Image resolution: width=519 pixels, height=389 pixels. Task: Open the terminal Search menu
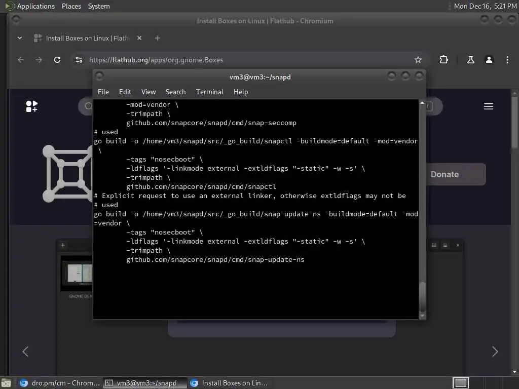(175, 92)
